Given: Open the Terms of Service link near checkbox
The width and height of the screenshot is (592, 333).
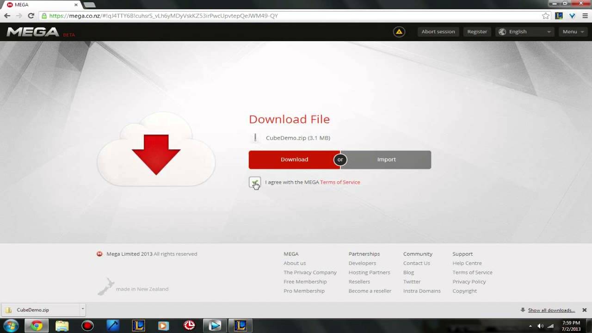Looking at the screenshot, I should click(x=340, y=182).
